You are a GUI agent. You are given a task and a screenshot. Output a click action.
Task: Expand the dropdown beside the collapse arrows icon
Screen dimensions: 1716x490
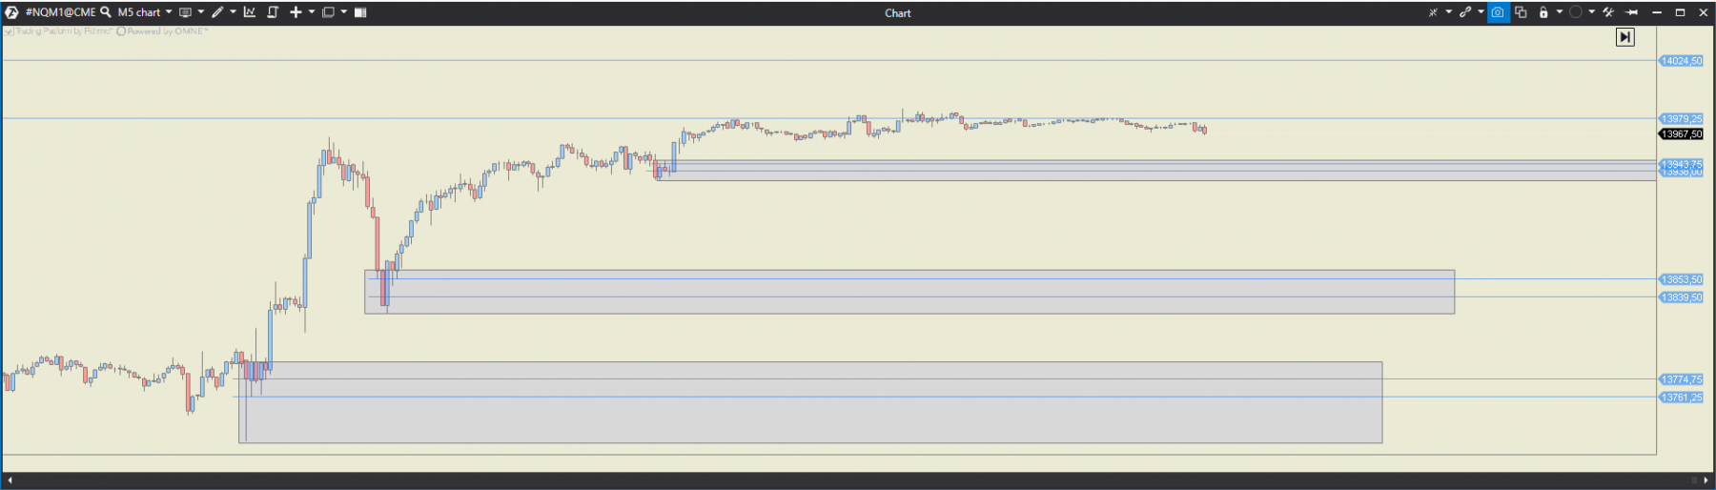[x=1449, y=12]
